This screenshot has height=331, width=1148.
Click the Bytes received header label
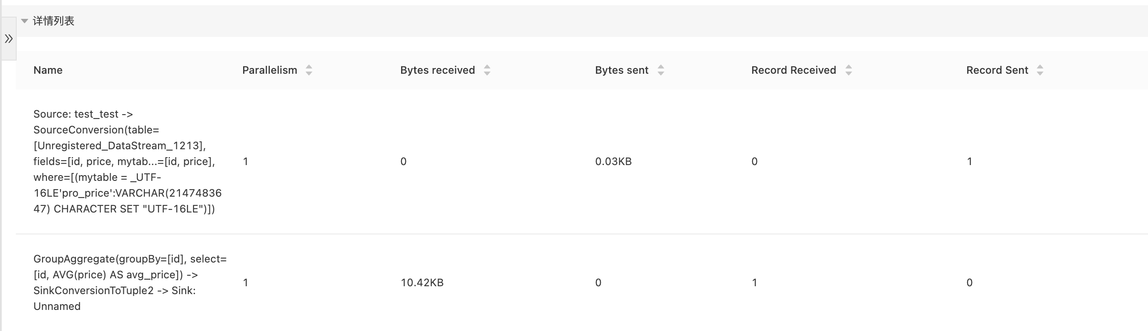coord(438,70)
